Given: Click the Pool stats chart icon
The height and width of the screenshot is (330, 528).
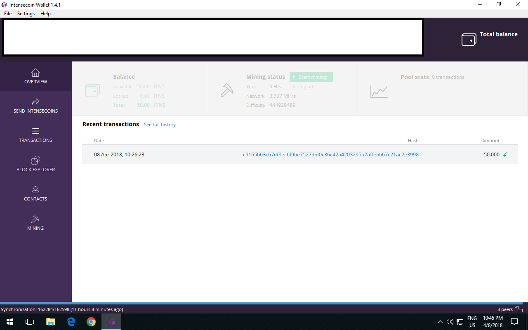Looking at the screenshot, I should pos(379,91).
